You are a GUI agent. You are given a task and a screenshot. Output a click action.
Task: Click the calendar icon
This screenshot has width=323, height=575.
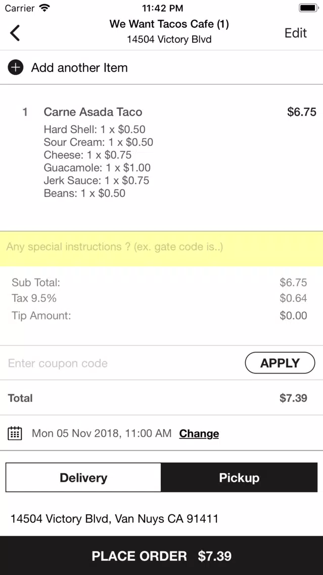[15, 433]
